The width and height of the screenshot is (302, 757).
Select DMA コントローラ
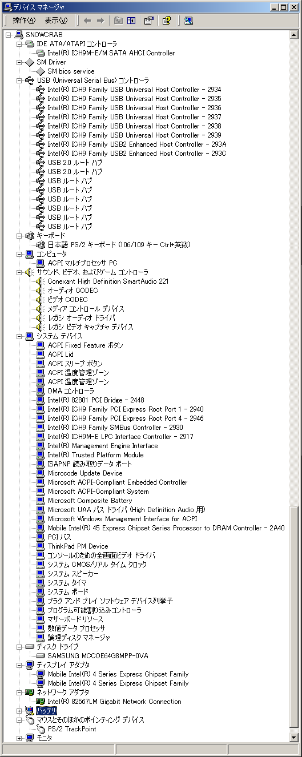71,391
